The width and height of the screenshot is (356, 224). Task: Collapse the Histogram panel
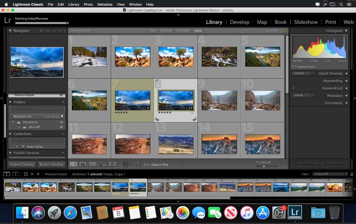pyautogui.click(x=346, y=31)
